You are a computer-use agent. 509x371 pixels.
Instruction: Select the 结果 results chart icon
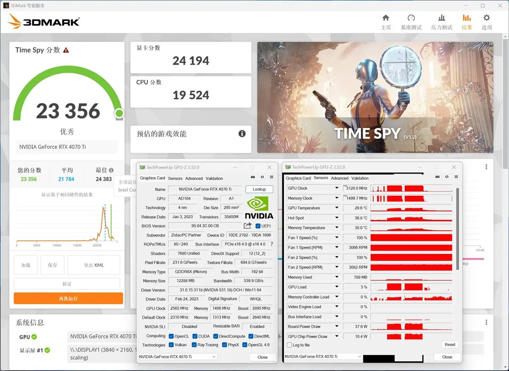467,18
